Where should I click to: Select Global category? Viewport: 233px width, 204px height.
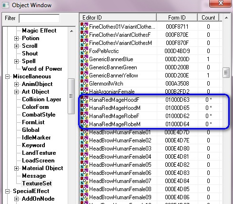click(x=30, y=130)
